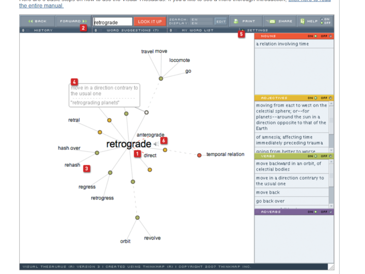The image size is (365, 274).
Task: Turn Verbs ON
Action: click(x=312, y=156)
